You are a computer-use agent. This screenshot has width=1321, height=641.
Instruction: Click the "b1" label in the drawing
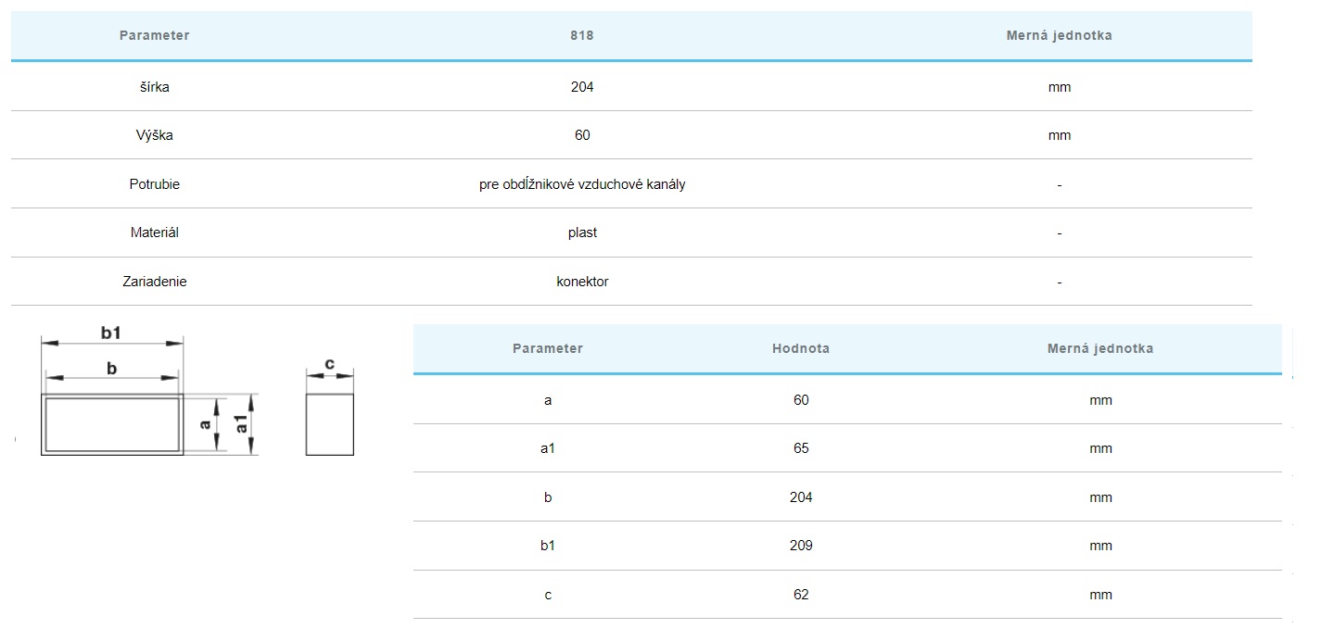point(111,332)
